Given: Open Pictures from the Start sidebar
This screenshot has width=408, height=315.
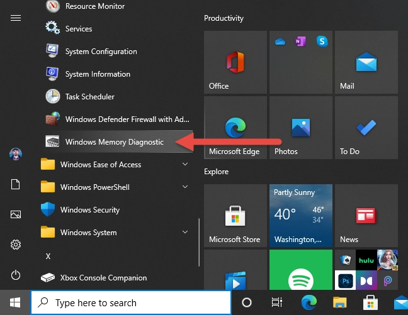Looking at the screenshot, I should [16, 214].
